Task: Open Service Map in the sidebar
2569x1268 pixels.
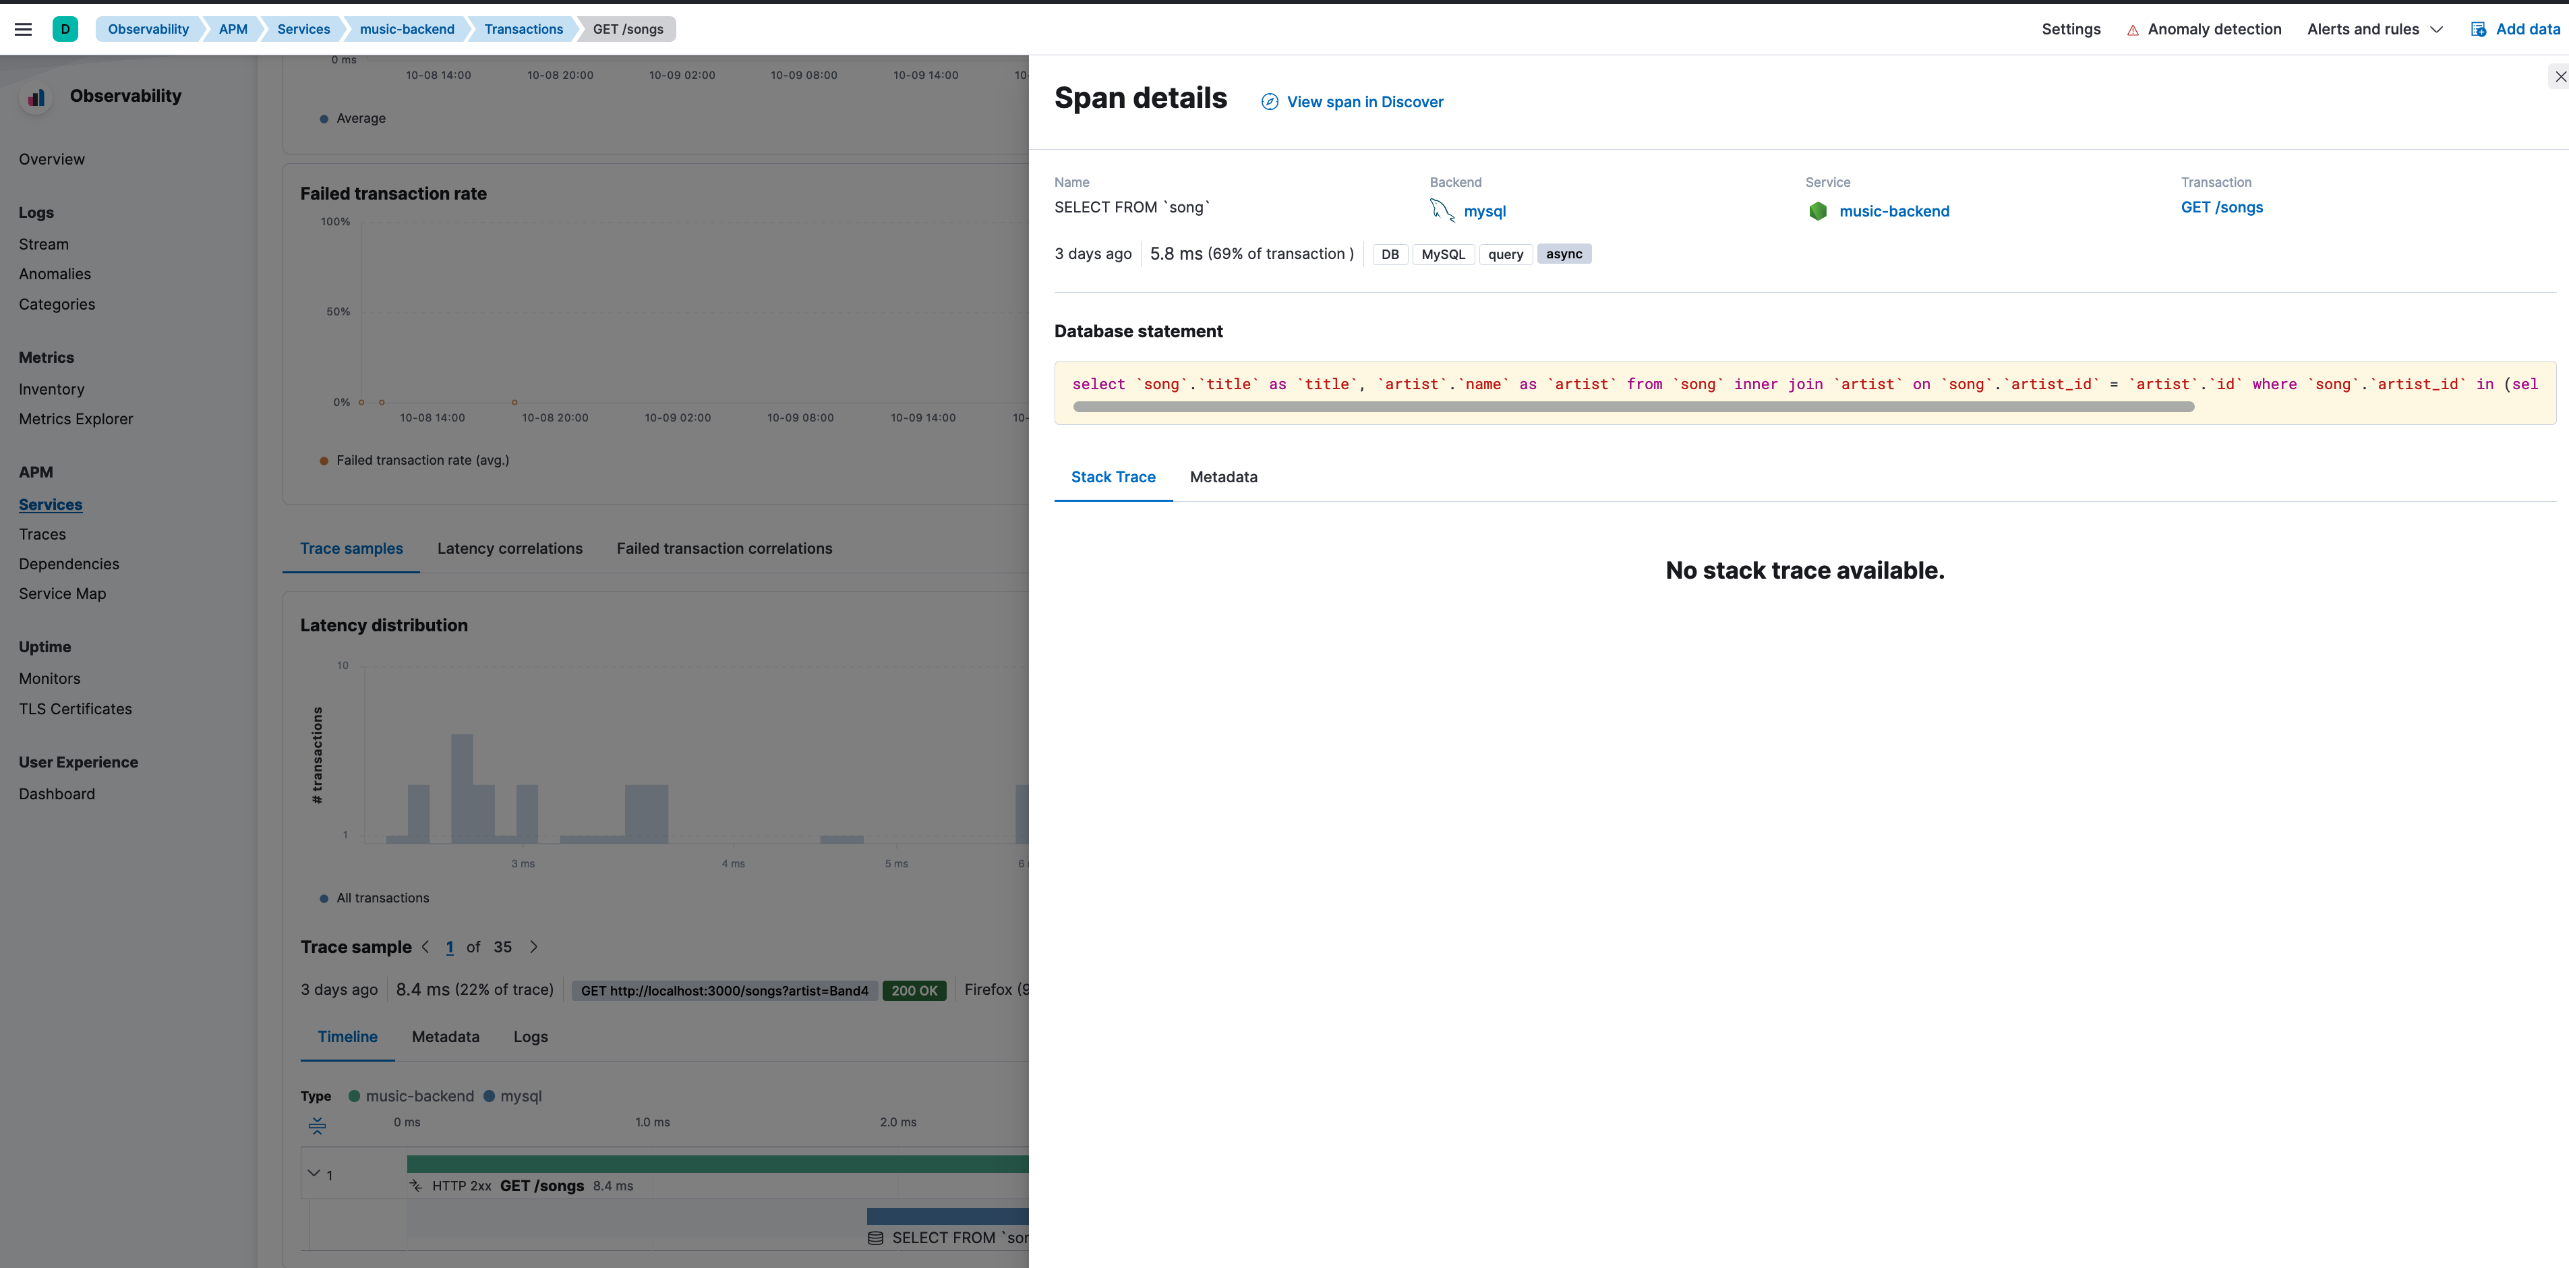Action: [x=62, y=594]
